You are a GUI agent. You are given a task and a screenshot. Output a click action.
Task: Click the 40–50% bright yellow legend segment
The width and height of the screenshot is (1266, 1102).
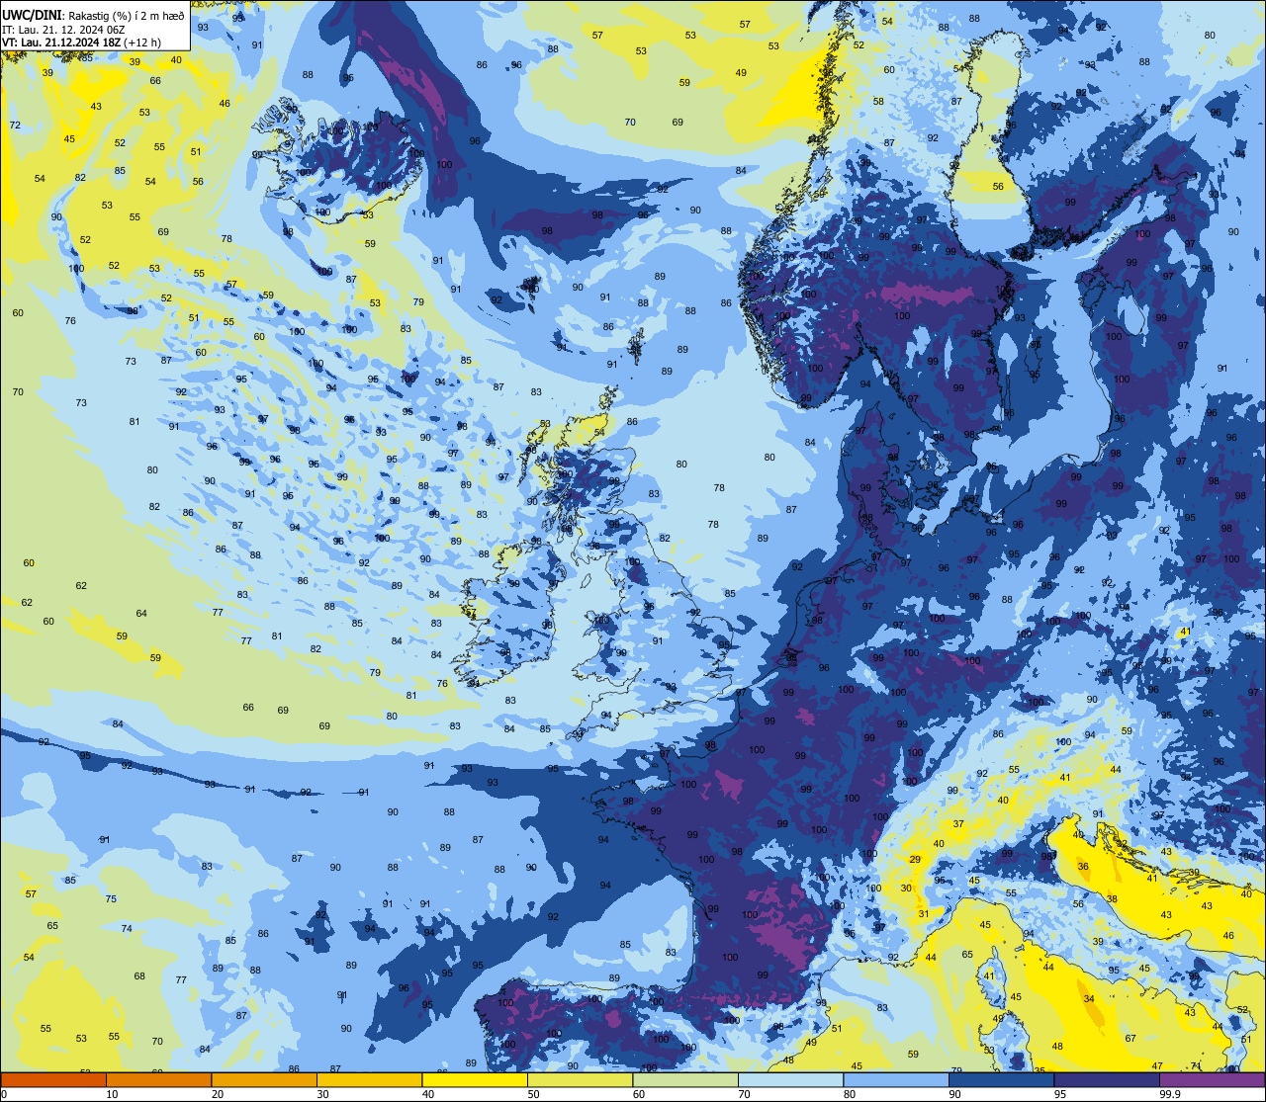tap(475, 1080)
